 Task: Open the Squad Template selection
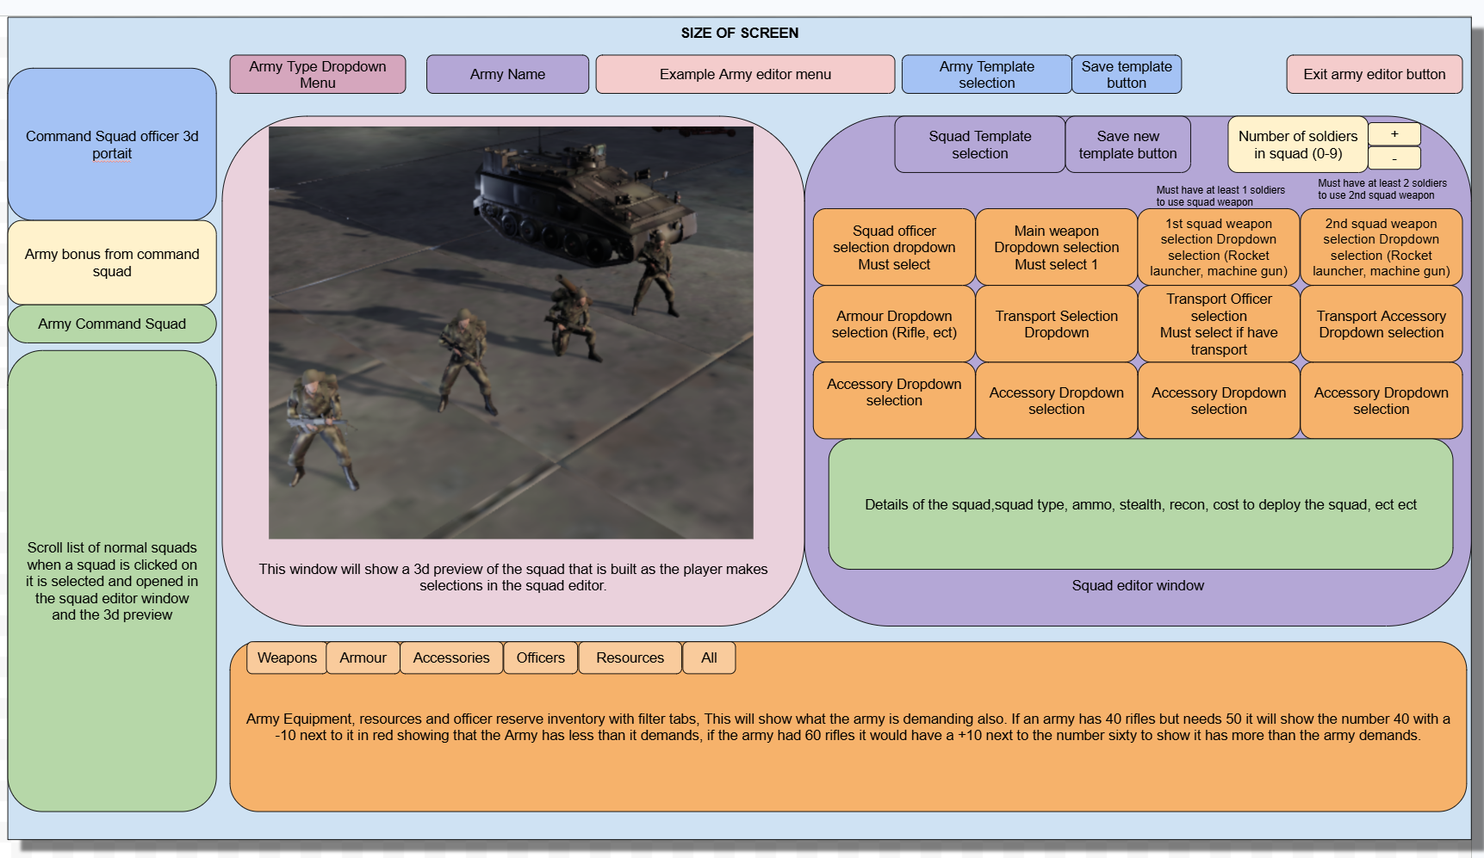click(980, 145)
